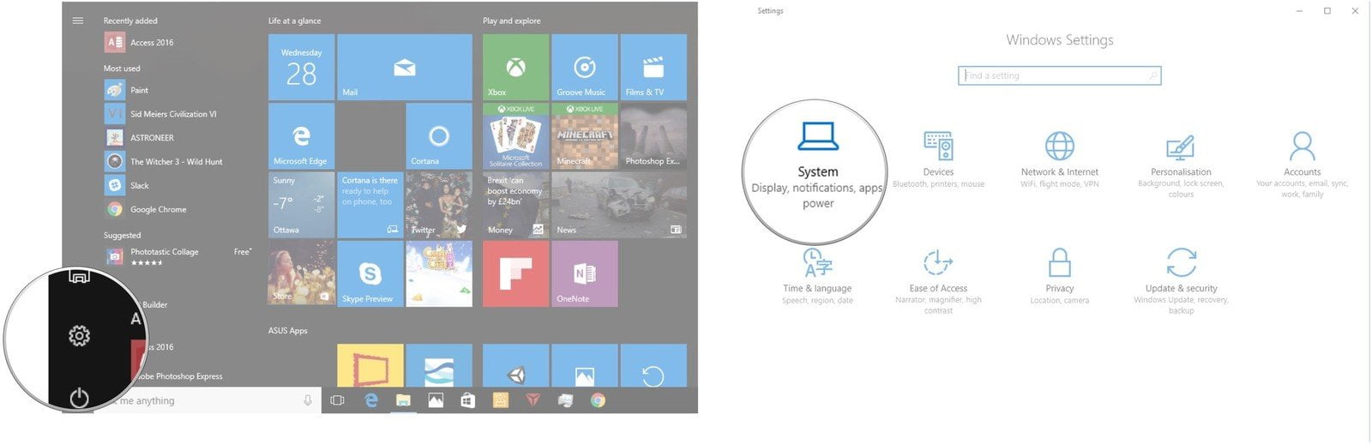
Task: Open the Money news tile
Action: tap(515, 205)
